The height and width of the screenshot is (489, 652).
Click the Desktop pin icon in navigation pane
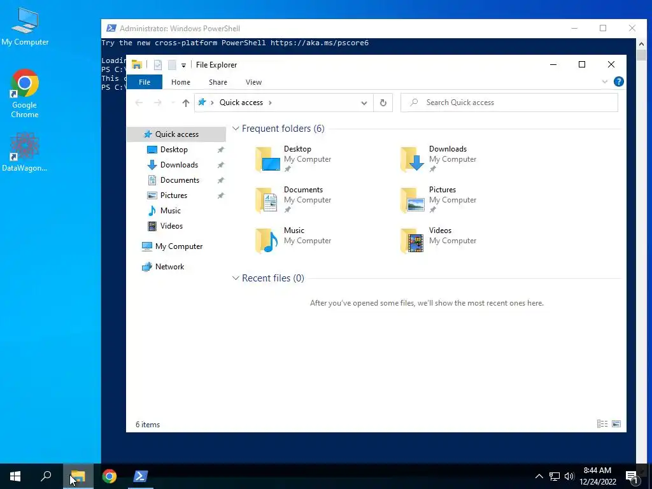[x=221, y=150]
